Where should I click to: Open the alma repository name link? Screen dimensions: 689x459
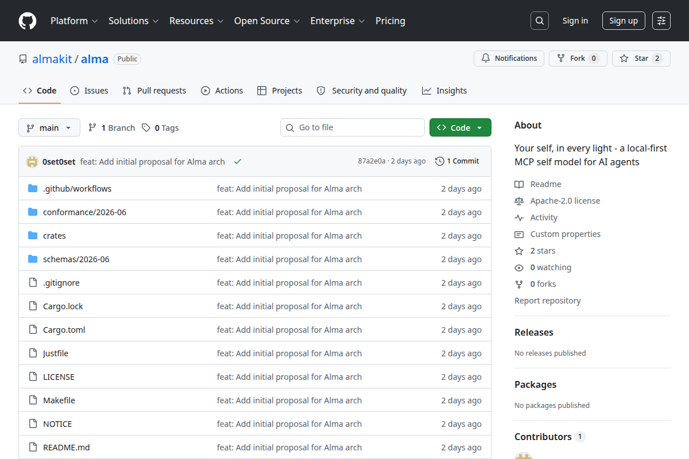(x=95, y=59)
